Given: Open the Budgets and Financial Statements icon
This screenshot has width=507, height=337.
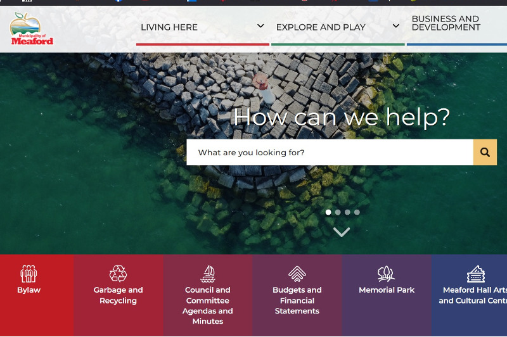Looking at the screenshot, I should pyautogui.click(x=297, y=274).
